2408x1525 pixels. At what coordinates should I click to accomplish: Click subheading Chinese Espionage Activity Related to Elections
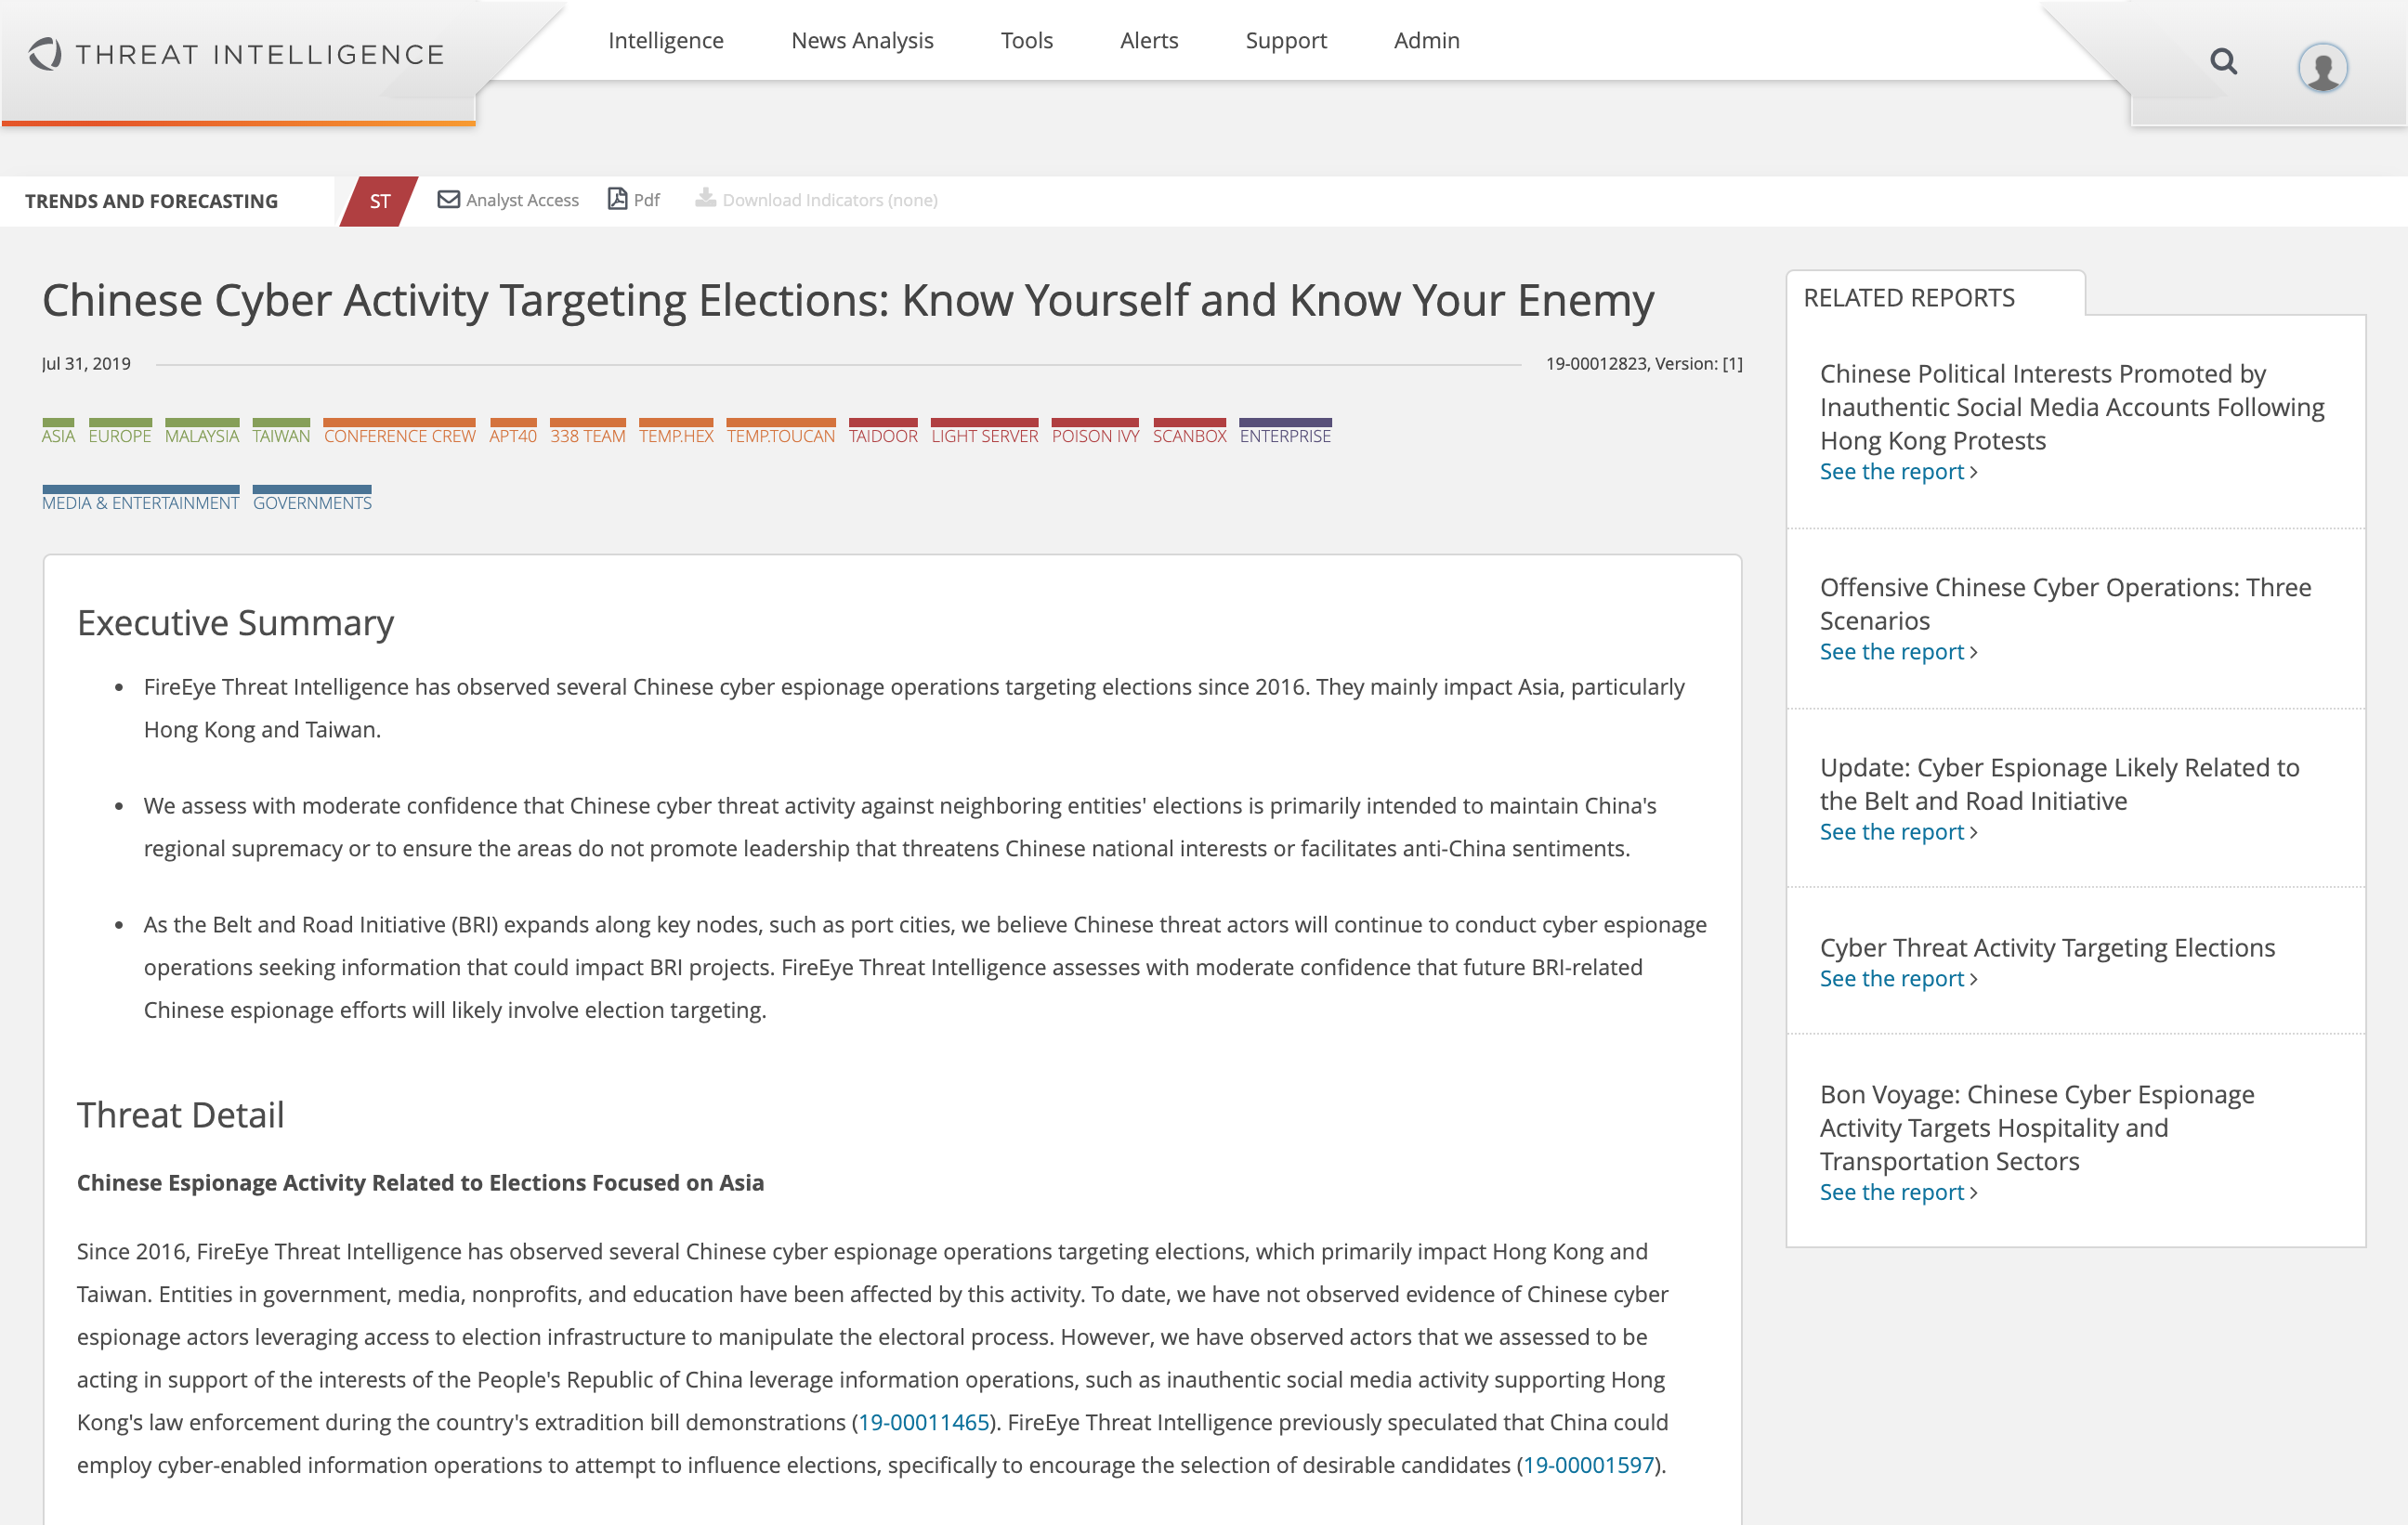click(420, 1182)
